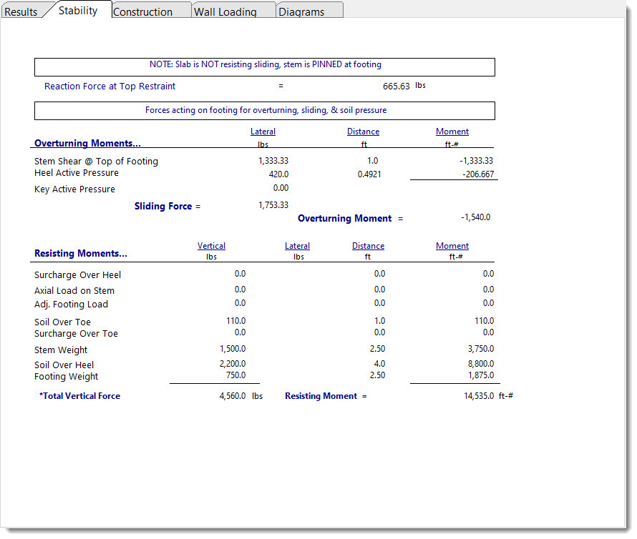Select the Stability tab
Viewport: 637px width, 539px height.
[x=78, y=11]
